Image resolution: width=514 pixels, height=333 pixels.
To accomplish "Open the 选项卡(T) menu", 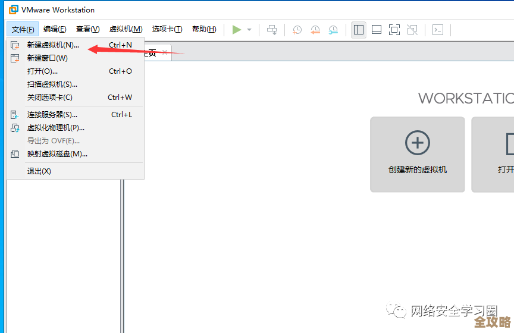I will pos(167,30).
